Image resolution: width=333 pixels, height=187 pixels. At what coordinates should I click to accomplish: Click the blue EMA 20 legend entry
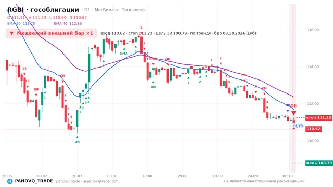21,24
